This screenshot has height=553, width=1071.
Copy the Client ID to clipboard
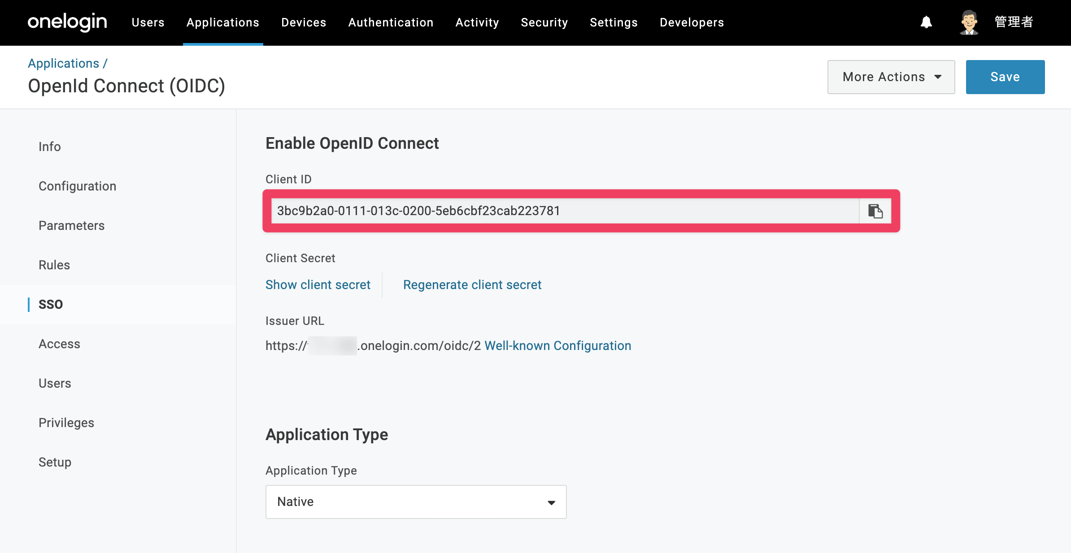click(x=875, y=211)
